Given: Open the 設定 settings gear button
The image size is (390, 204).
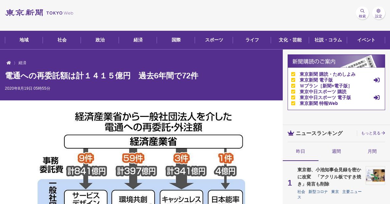Looking at the screenshot, I should click(x=379, y=13).
